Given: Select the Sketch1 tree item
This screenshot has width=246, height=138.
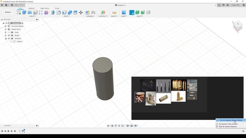Looking at the screenshot, I should pyautogui.click(x=20, y=41).
